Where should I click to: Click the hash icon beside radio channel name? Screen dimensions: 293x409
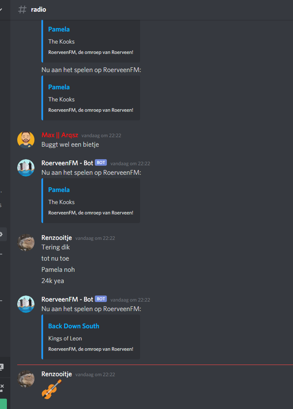coord(22,9)
